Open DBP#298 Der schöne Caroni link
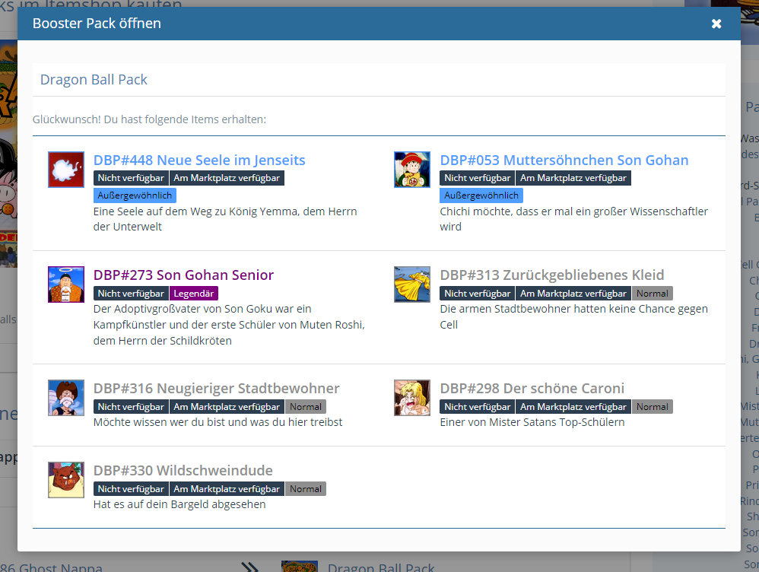 [532, 389]
